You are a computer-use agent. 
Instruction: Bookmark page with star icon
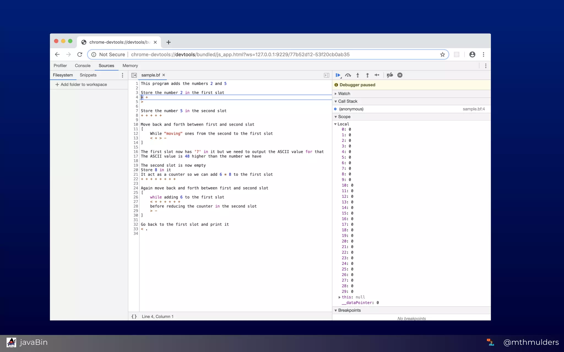[443, 54]
